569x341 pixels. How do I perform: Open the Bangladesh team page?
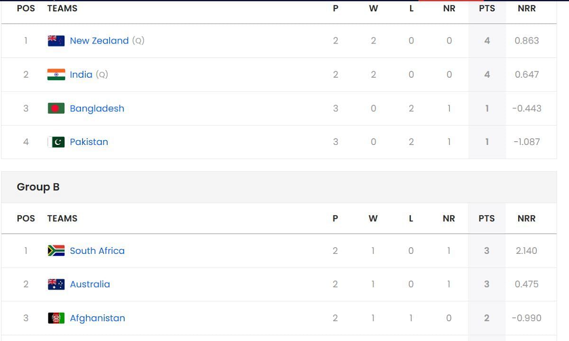click(x=97, y=108)
